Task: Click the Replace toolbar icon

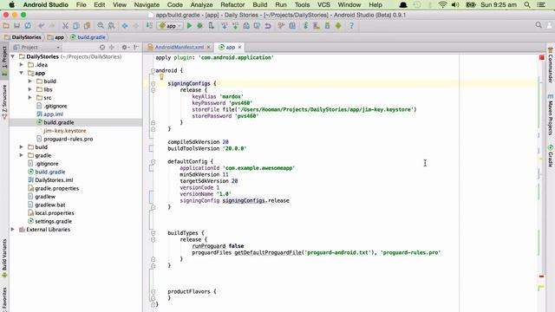Action: pyautogui.click(x=112, y=26)
